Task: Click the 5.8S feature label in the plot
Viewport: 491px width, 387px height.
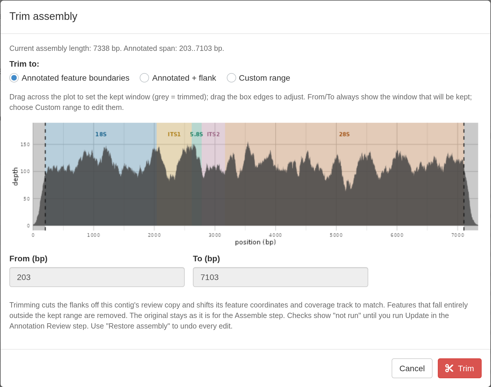Action: 196,134
